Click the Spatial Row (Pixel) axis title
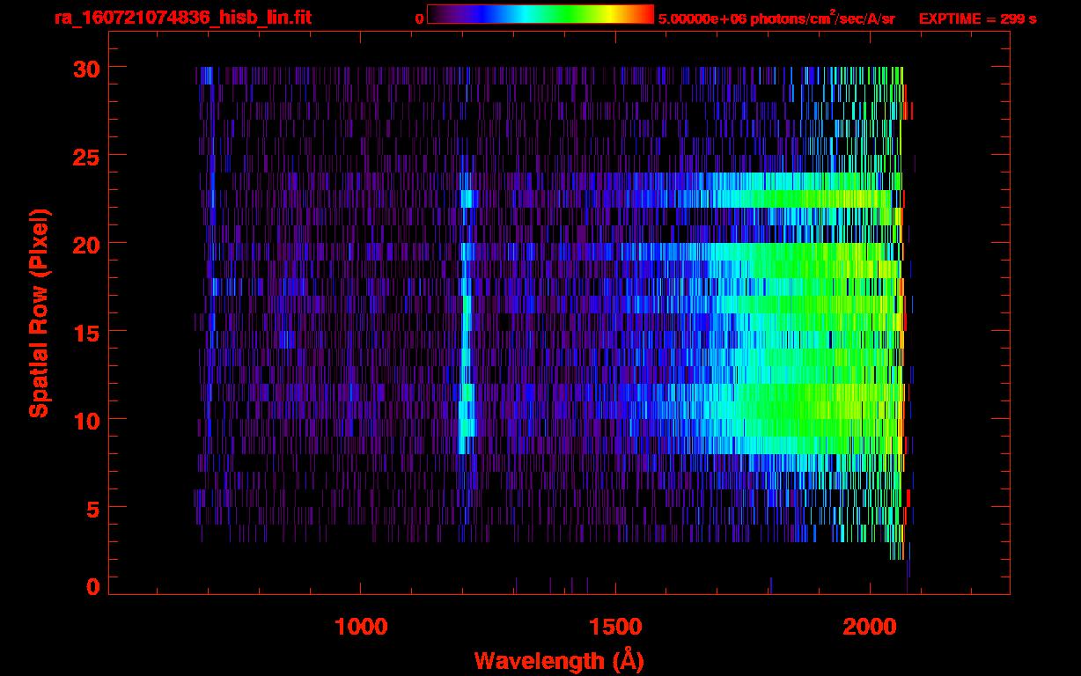 tap(39, 312)
